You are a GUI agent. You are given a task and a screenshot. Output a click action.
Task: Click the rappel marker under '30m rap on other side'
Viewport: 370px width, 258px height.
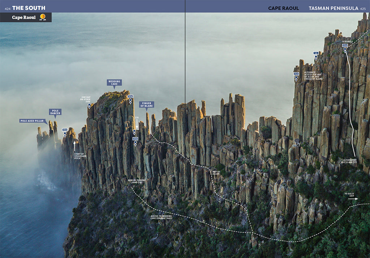[x=89, y=106]
